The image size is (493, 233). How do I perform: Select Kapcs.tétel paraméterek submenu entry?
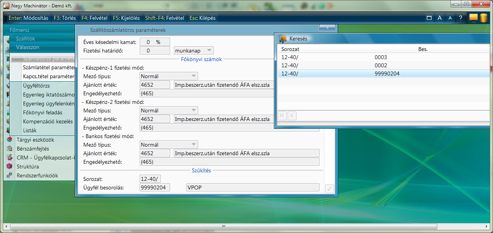[x=48, y=76]
